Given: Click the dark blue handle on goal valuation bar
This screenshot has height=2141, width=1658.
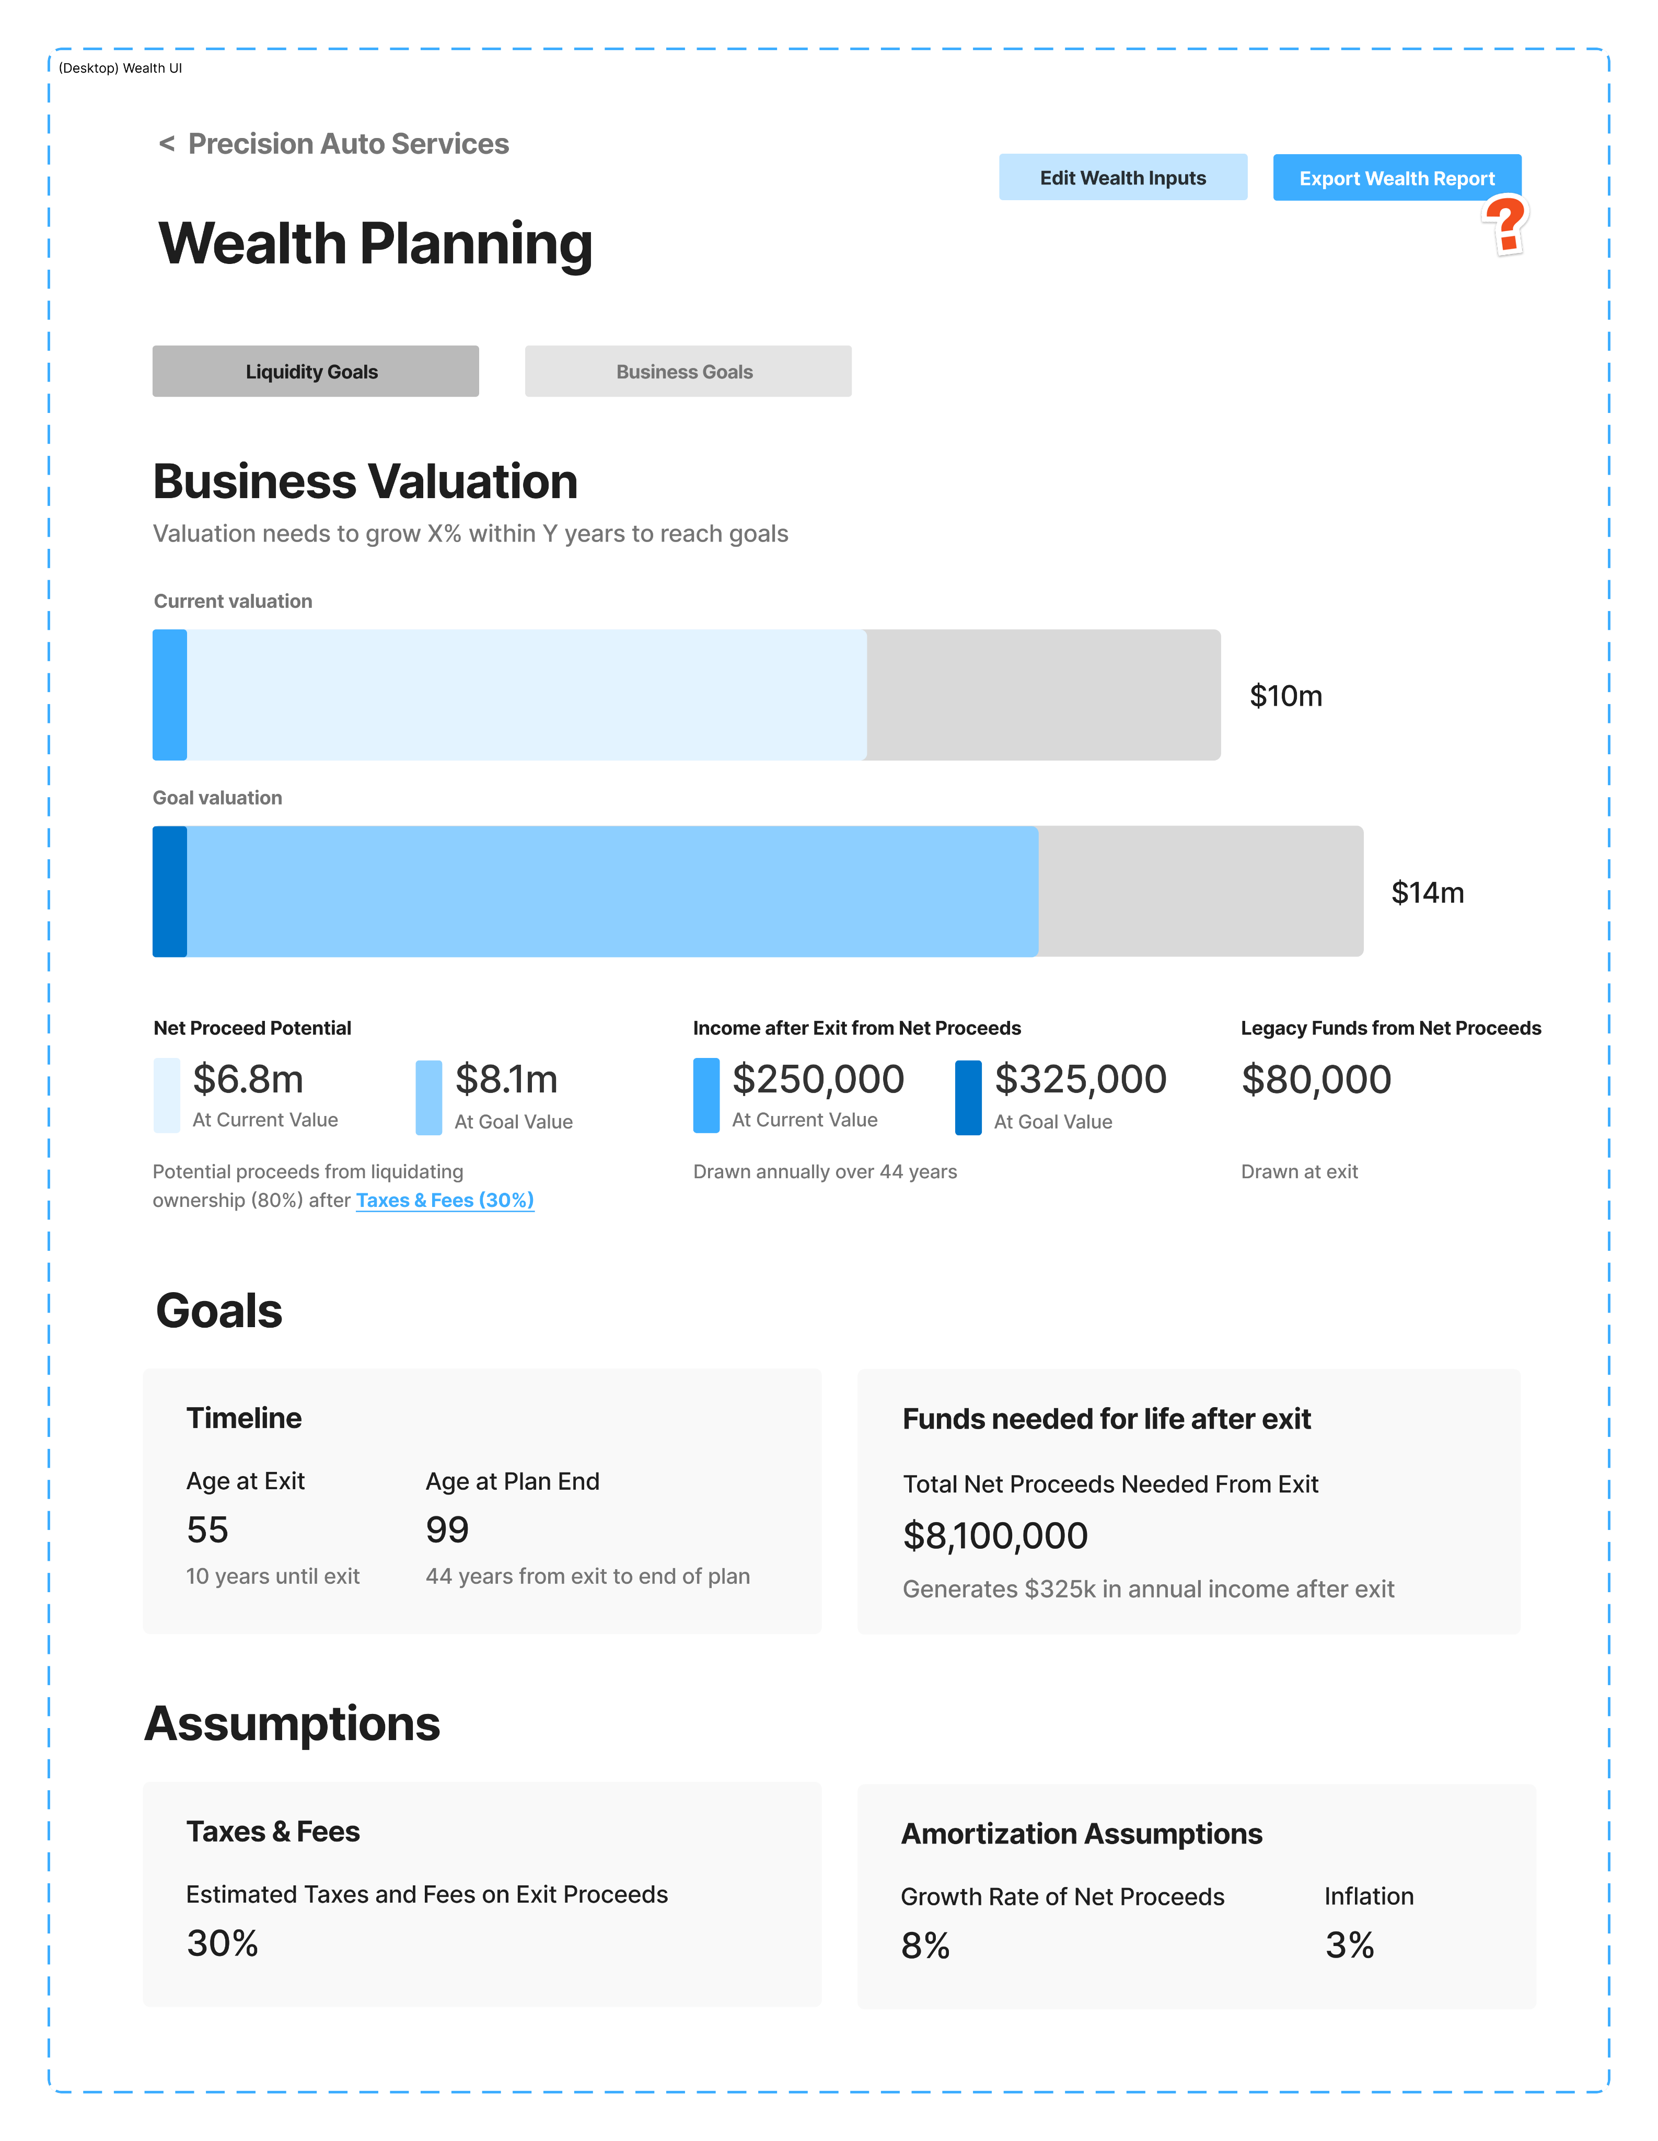Looking at the screenshot, I should (x=169, y=891).
